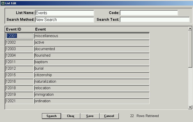Click the List Name input field

(x=65, y=13)
